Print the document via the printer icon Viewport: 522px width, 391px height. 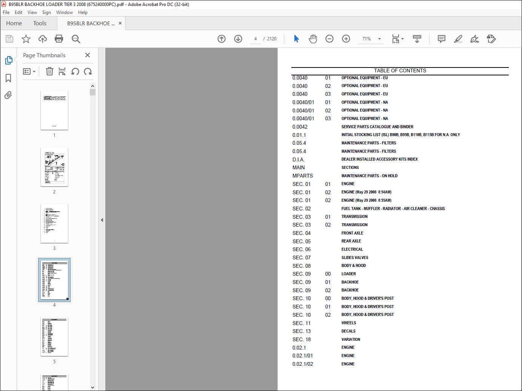pos(59,39)
